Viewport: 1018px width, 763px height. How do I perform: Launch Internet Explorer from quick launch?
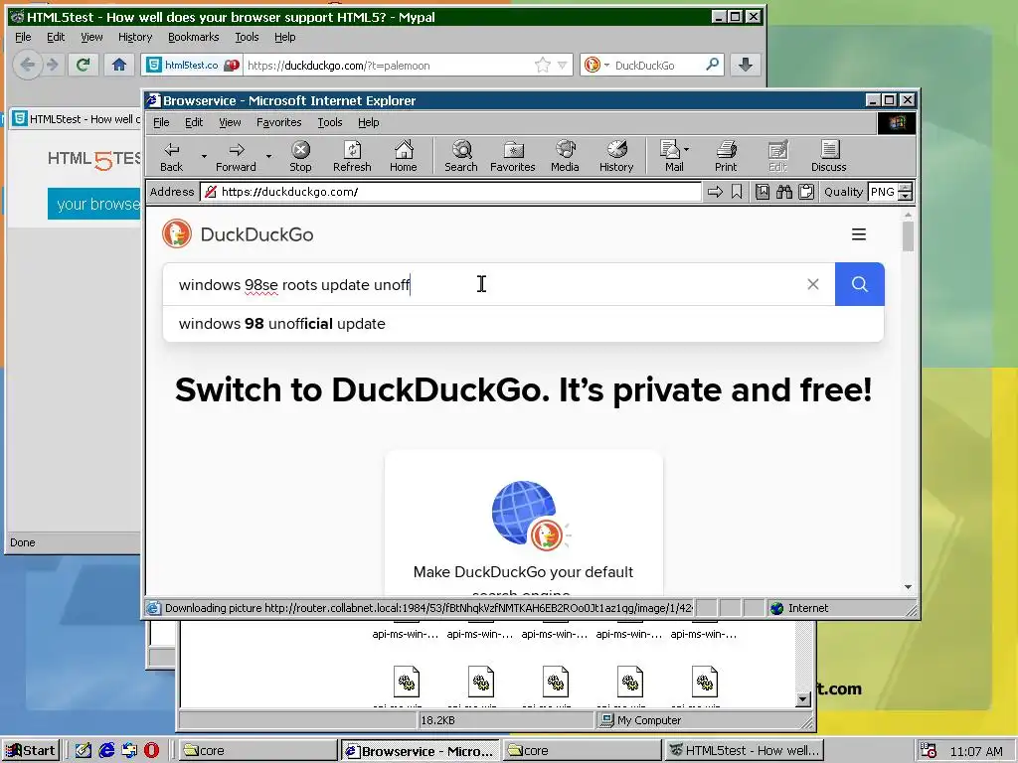[106, 750]
